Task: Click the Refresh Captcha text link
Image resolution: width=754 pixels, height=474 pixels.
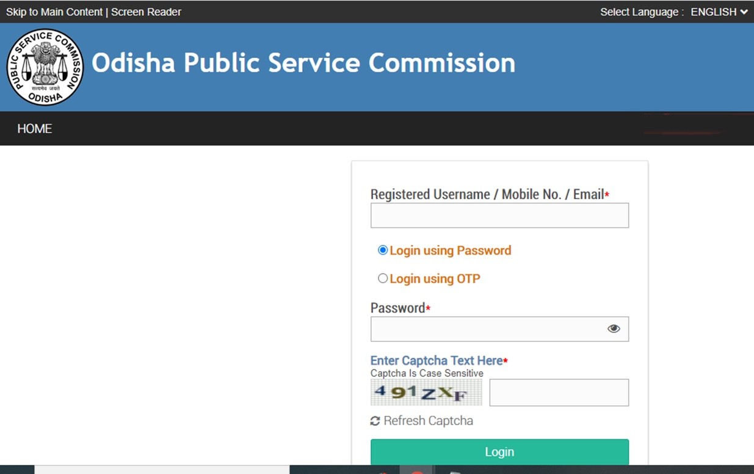Action: (x=428, y=421)
